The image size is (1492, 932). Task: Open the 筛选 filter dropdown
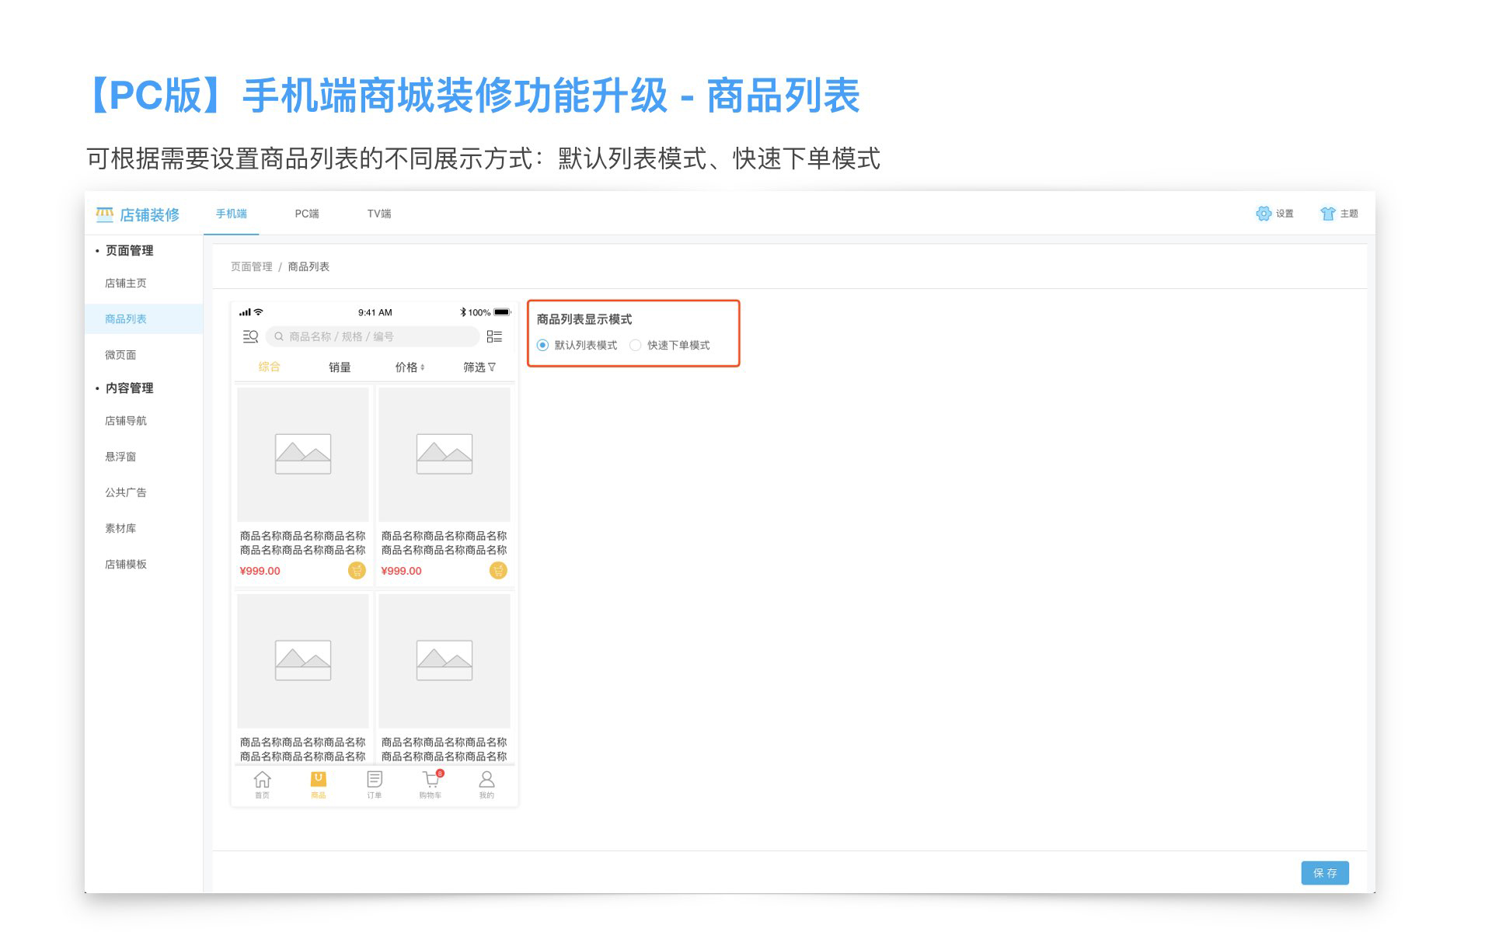click(x=479, y=367)
